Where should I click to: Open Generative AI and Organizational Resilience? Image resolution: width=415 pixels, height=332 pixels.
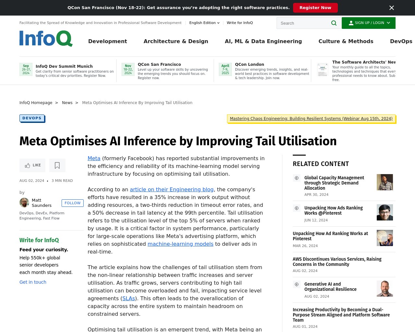point(330,287)
